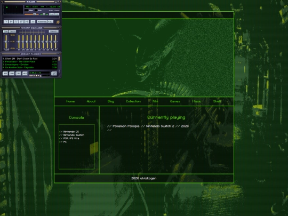
Task: Click the 16K equalizer band slider
Action: (55, 42)
